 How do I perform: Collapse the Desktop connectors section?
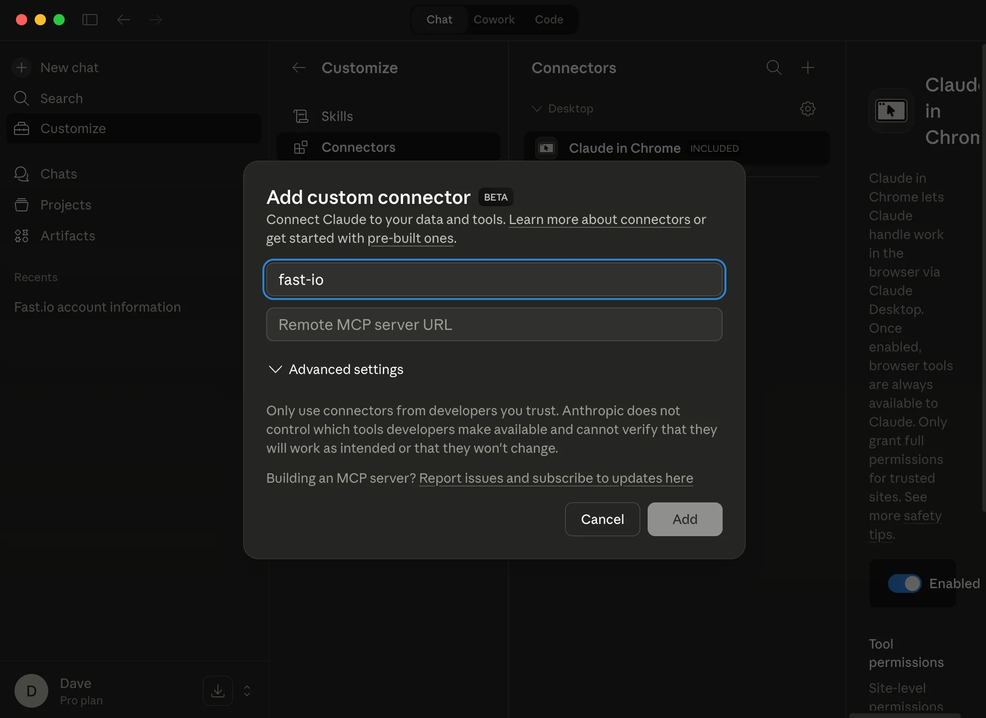537,108
